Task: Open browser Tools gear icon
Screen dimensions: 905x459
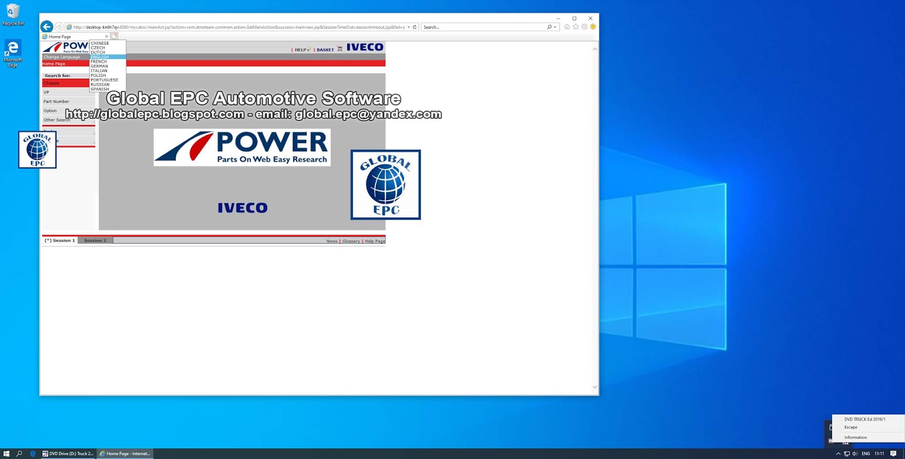Action: [x=584, y=27]
